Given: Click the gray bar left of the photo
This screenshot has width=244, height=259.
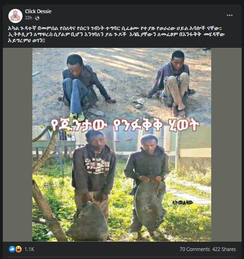Looking at the screenshot, I should (17, 145).
